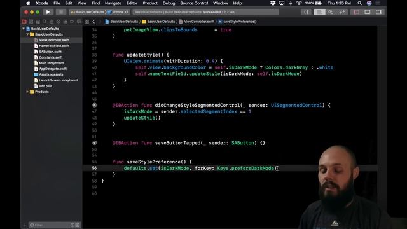
Task: Stop the running build
Action: tap(61, 12)
